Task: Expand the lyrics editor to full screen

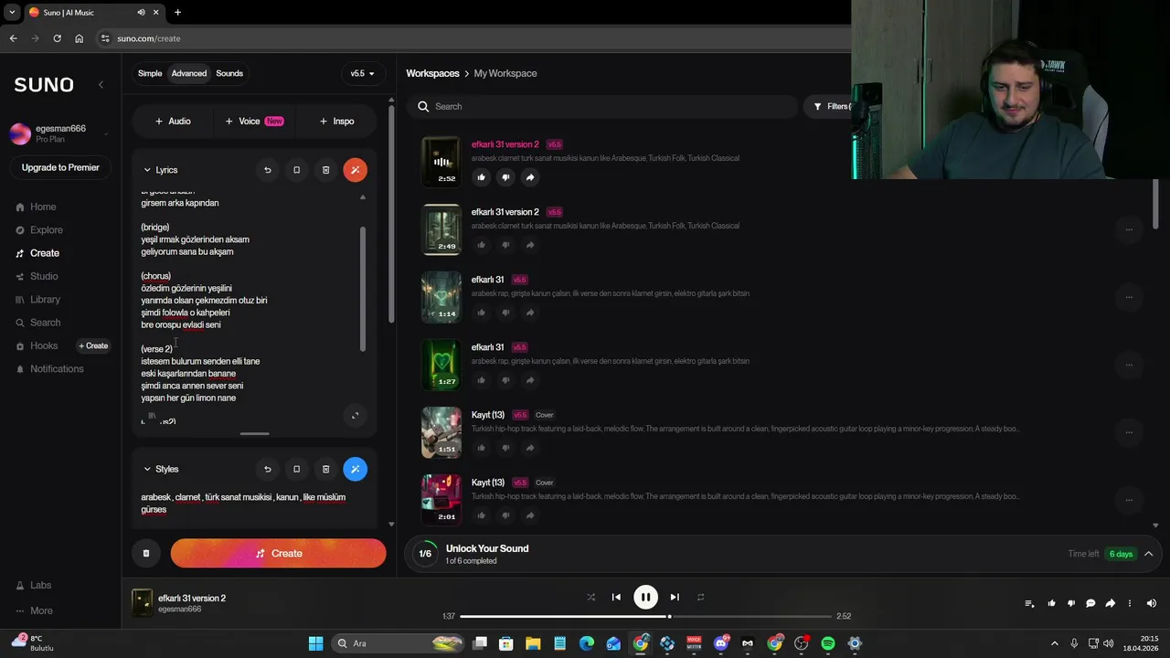Action: point(356,416)
